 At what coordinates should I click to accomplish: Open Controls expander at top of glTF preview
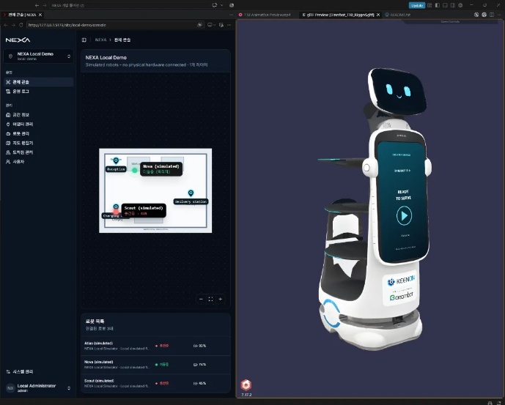tap(450, 21)
